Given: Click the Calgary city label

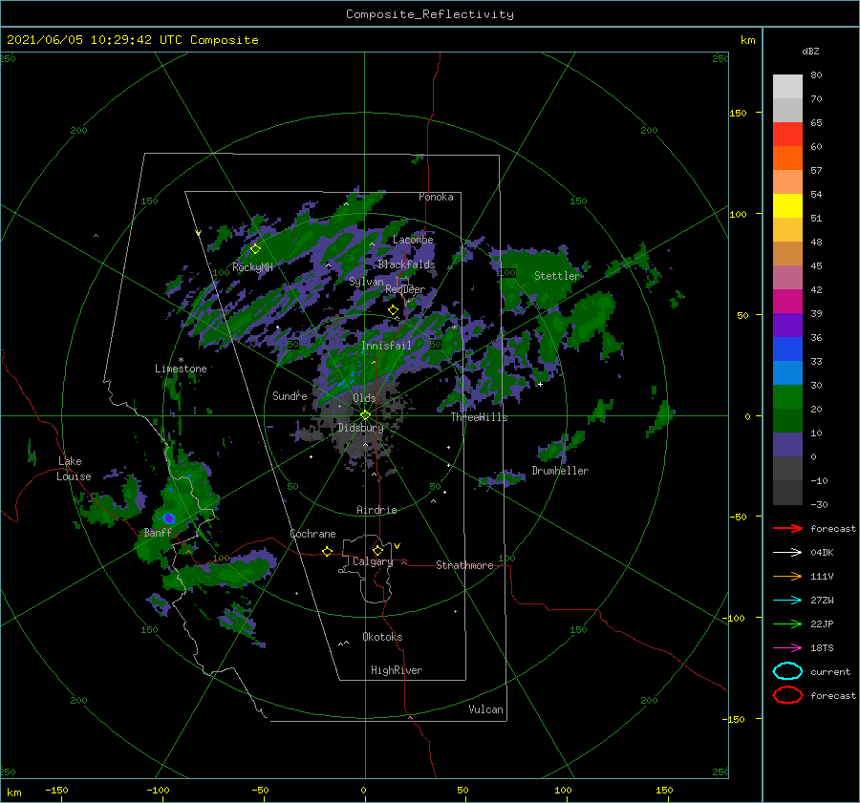Looking at the screenshot, I should [x=373, y=561].
